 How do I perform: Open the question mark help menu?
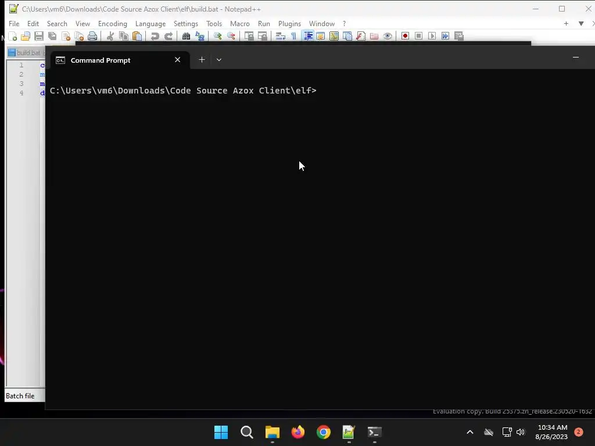[x=345, y=23]
